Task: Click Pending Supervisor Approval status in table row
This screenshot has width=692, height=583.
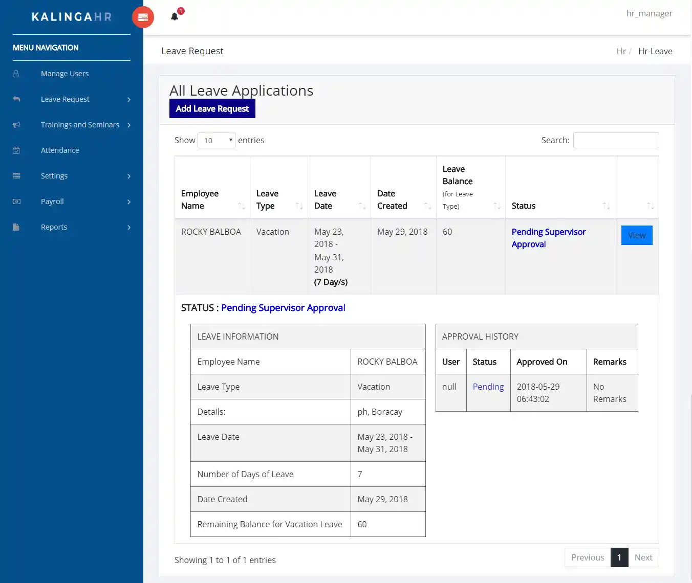Action: tap(549, 238)
